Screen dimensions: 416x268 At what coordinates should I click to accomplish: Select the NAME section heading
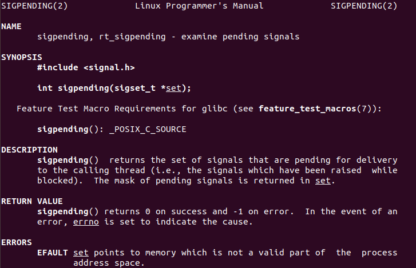(x=11, y=27)
